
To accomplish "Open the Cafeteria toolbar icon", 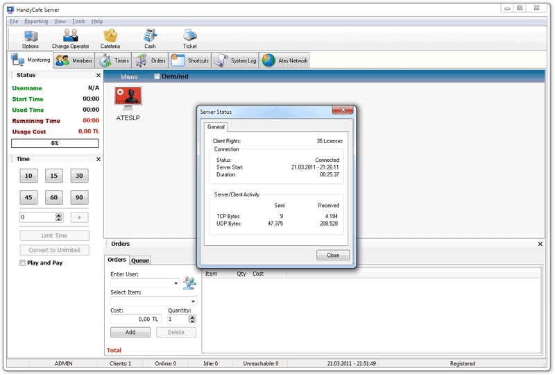I will tap(110, 37).
